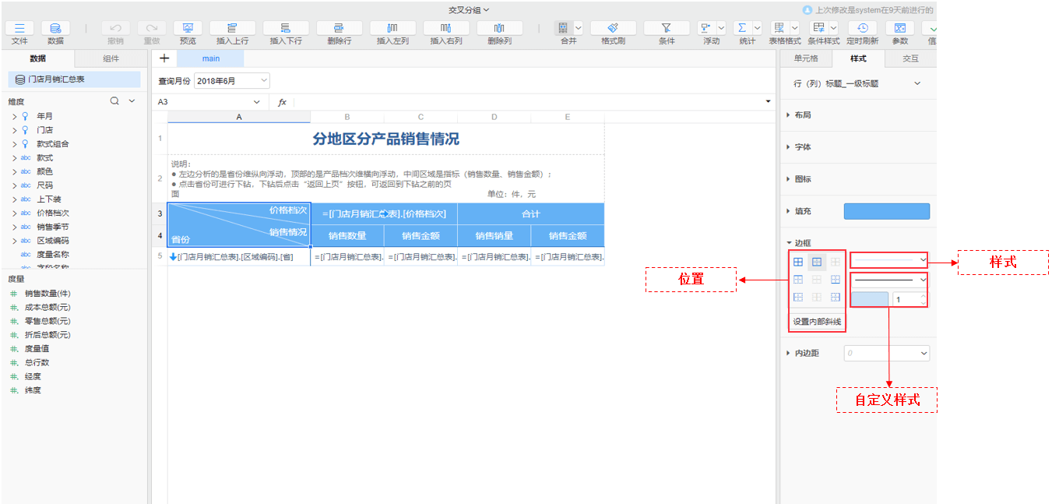
Task: Open the 内边距 padding dropdown
Action: [887, 354]
